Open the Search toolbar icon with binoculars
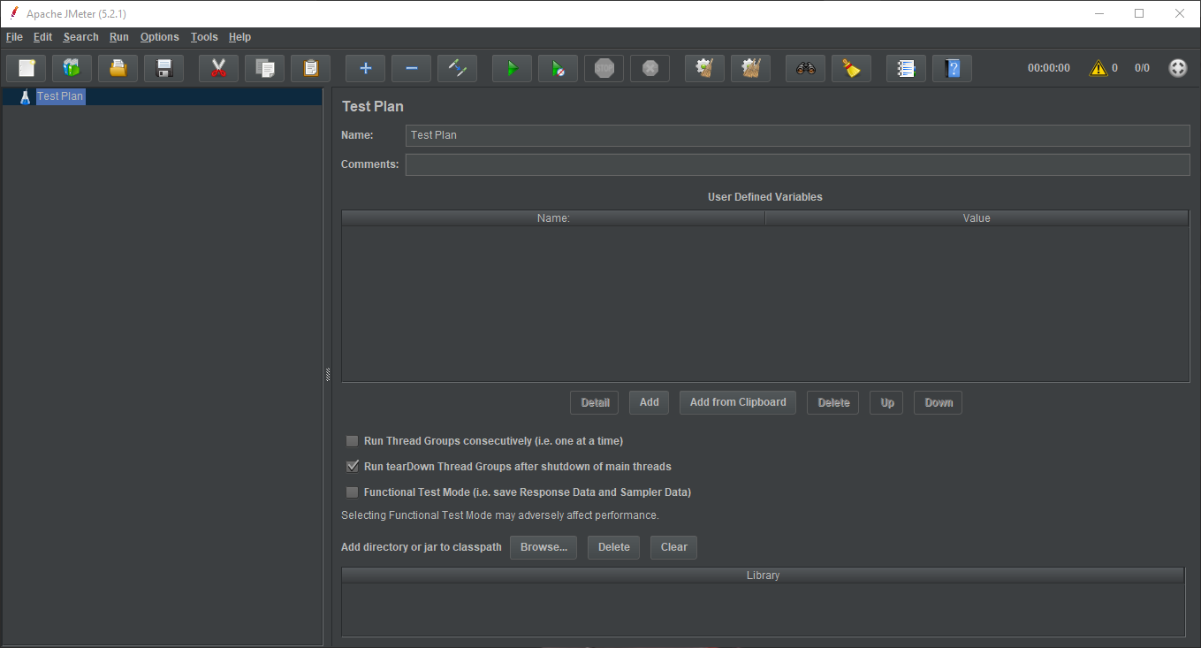Screen dimensions: 1201x648 tap(805, 67)
